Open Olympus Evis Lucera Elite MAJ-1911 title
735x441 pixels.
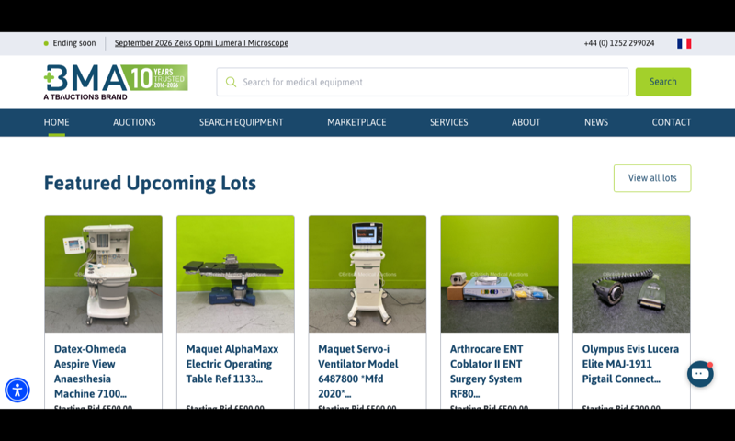point(630,364)
